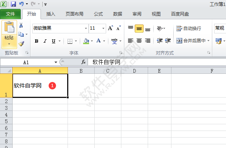Image resolution: width=226 pixels, height=148 pixels.
Task: Open merge and center dropdown arrow
Action: 208,41
